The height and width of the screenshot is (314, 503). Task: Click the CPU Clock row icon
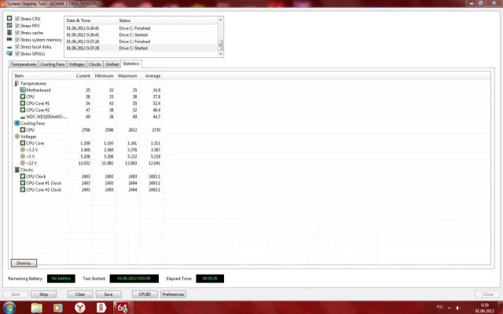pos(23,176)
